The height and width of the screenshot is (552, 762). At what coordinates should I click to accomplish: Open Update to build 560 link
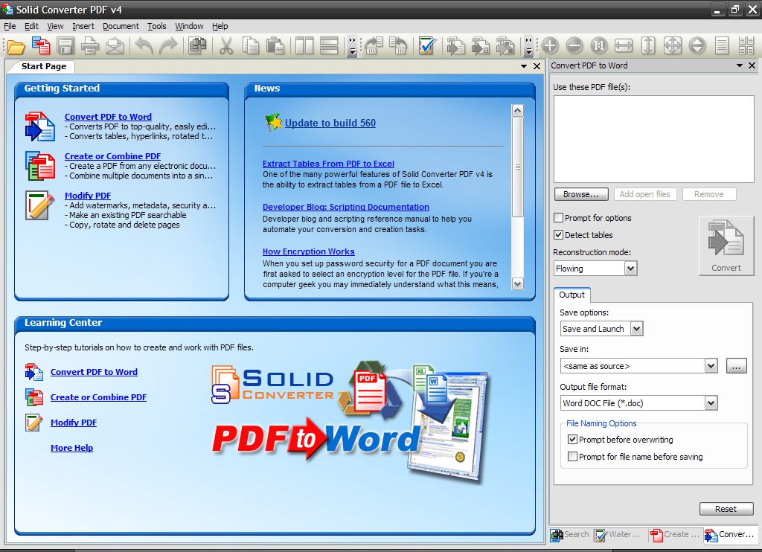pyautogui.click(x=330, y=123)
